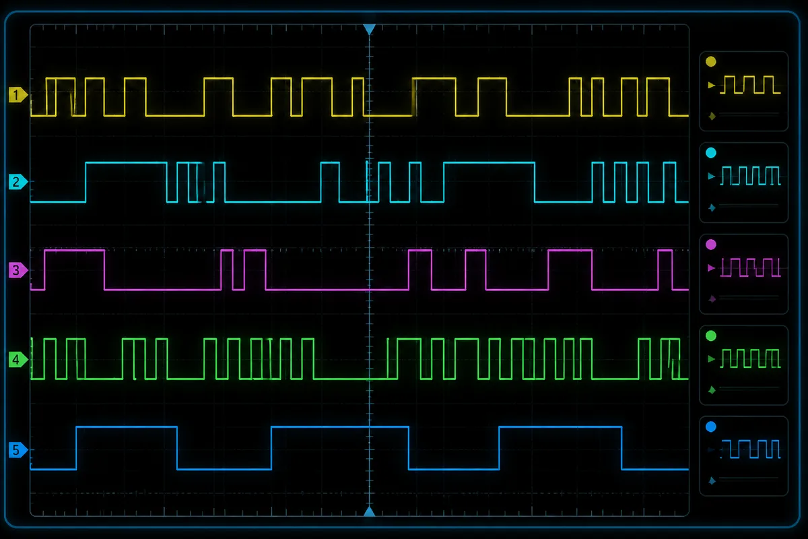The height and width of the screenshot is (539, 808).
Task: Open the blue waveform preview thumbnail
Action: pos(751,449)
